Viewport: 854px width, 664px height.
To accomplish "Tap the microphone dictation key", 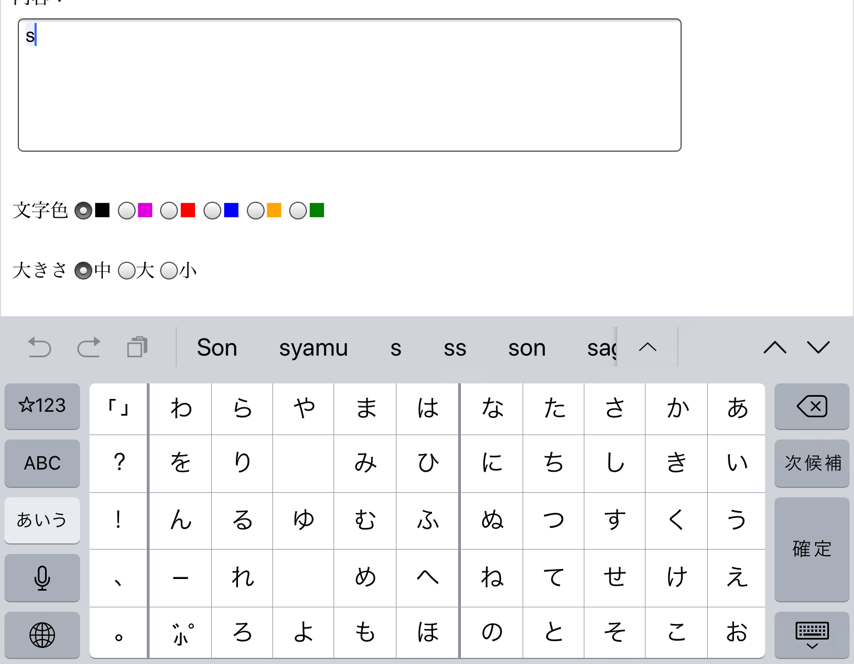I will [x=42, y=578].
